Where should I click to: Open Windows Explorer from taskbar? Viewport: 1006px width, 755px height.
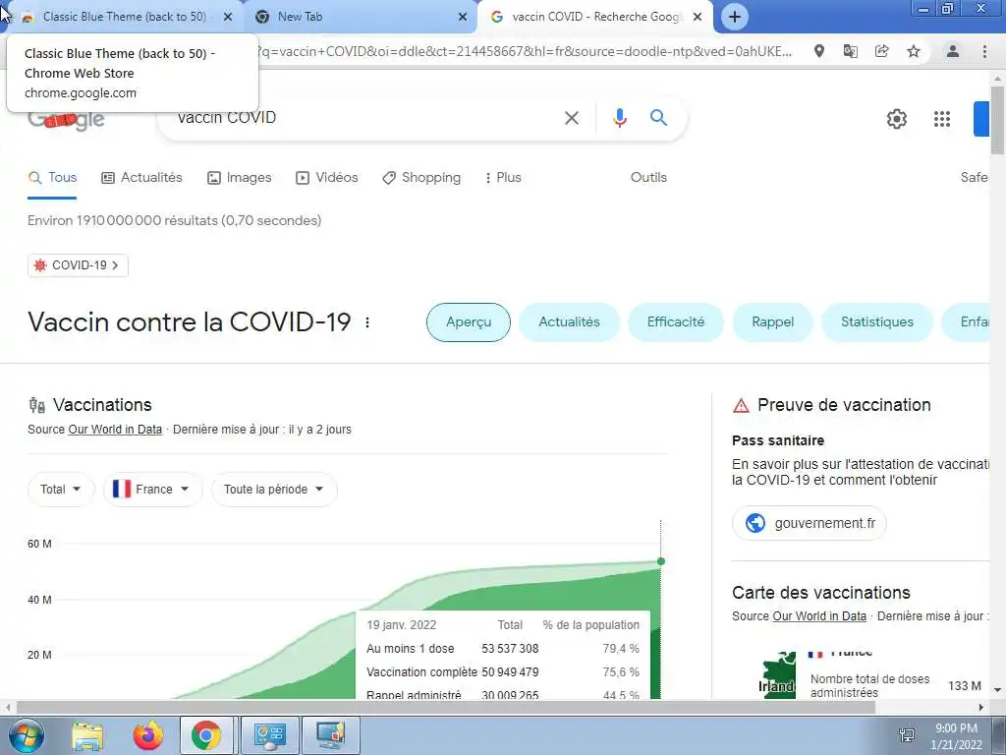coord(87,735)
